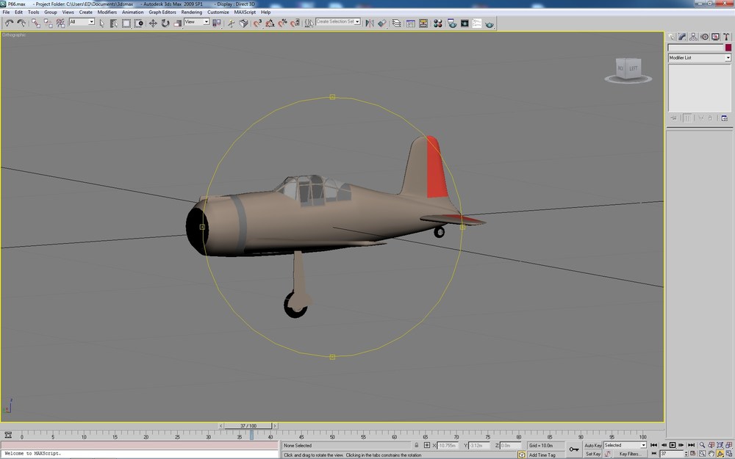Toggle the Angle Snap button

(x=270, y=23)
